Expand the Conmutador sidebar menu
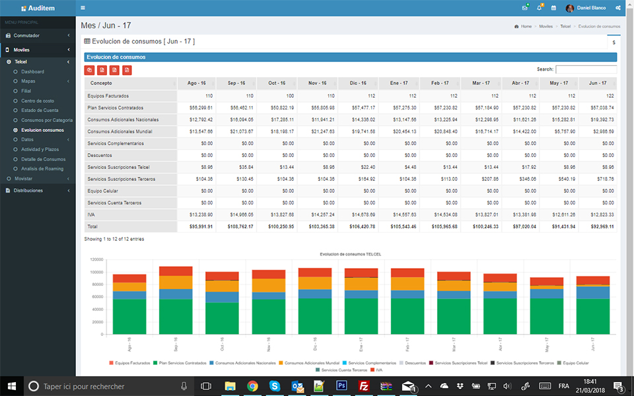 coord(38,36)
